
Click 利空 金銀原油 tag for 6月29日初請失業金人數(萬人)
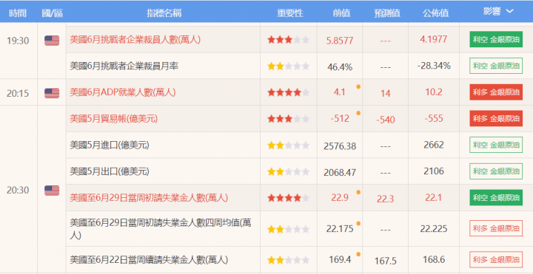[x=496, y=198]
